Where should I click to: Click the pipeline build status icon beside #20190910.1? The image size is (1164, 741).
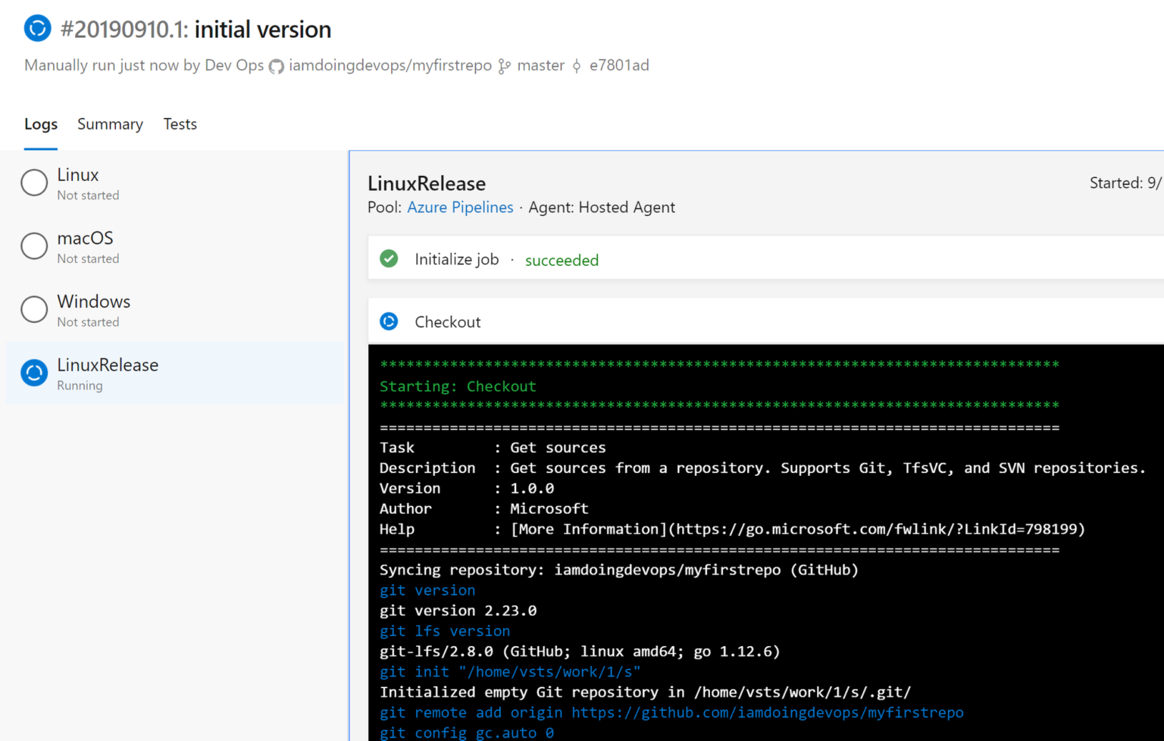36,28
